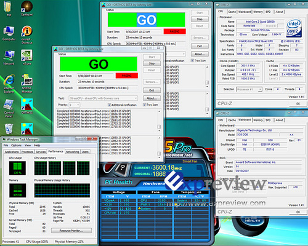Launch the Earthsim desktop shortcut

tap(27, 8)
